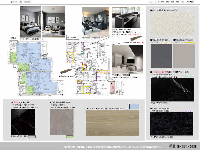The height and width of the screenshot is (150, 200).
Task: Click the lavender legend box under marble tile
Action: pos(32,137)
